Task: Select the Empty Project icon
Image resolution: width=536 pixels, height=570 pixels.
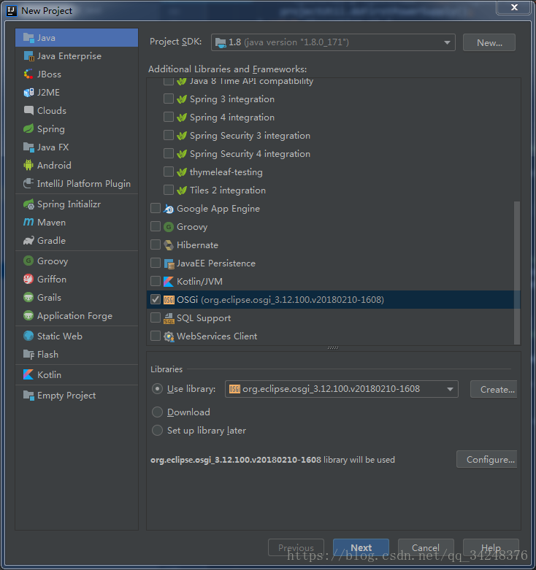Action: point(28,395)
